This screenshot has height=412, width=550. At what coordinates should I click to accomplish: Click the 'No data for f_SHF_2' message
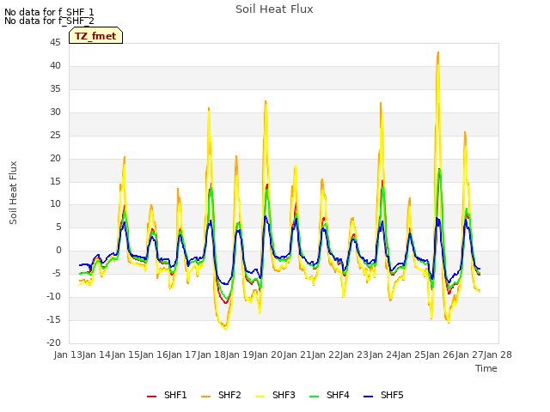49,21
